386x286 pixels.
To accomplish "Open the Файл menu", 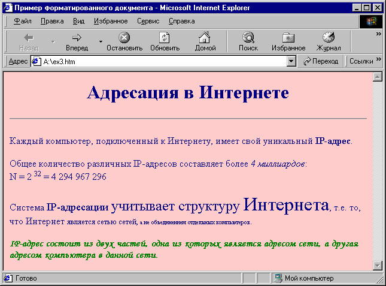I will coord(22,21).
